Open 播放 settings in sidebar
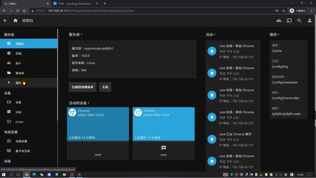 (18, 83)
